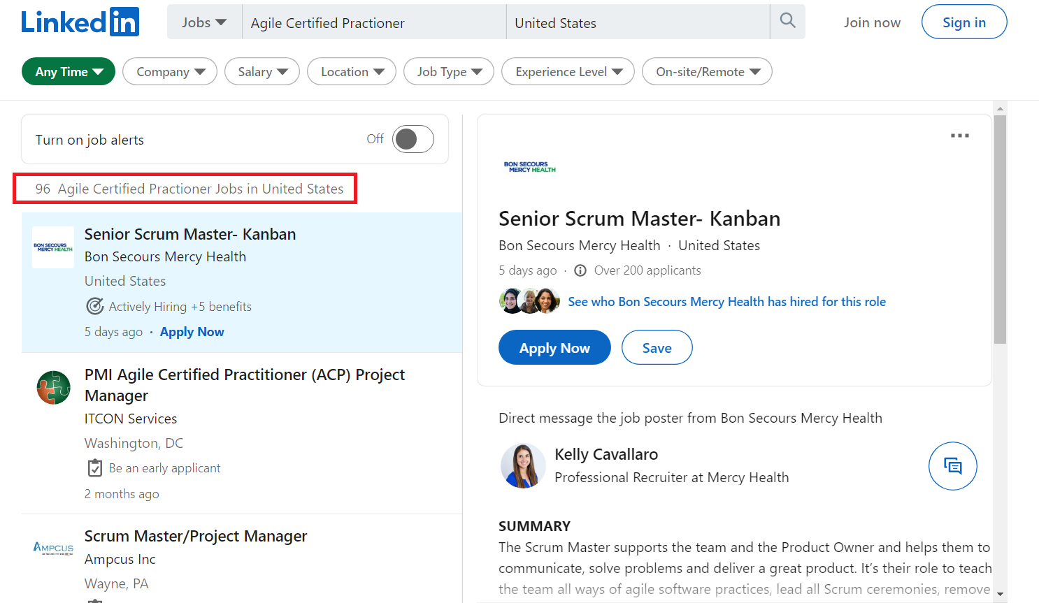
Task: Open the three-dot more options menu
Action: (959, 136)
